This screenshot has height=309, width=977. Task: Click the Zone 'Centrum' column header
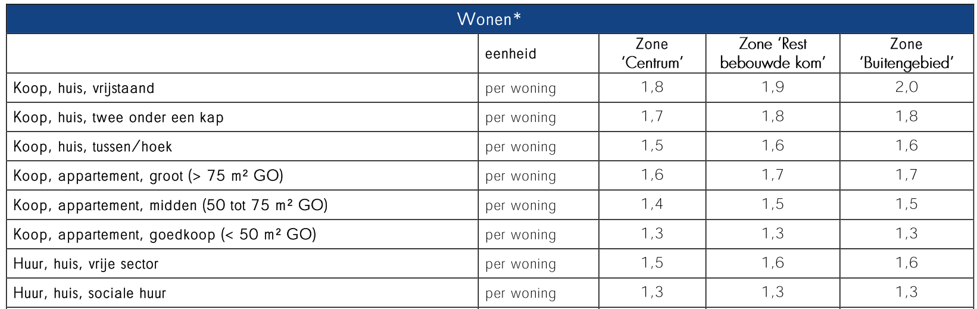click(x=652, y=54)
